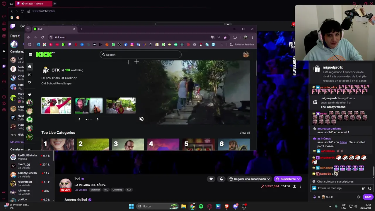Expand hidden bookmarks chevron
The image size is (375, 211).
(x=222, y=45)
